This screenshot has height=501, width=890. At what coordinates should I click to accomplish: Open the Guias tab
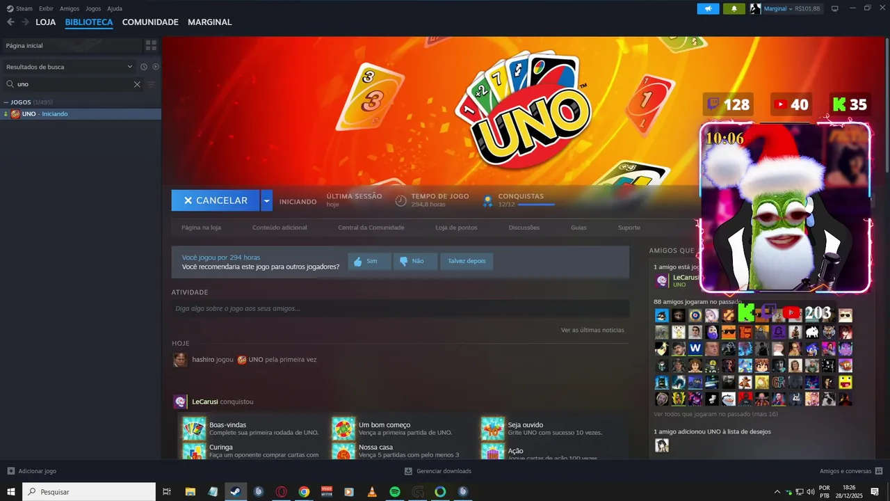(578, 228)
